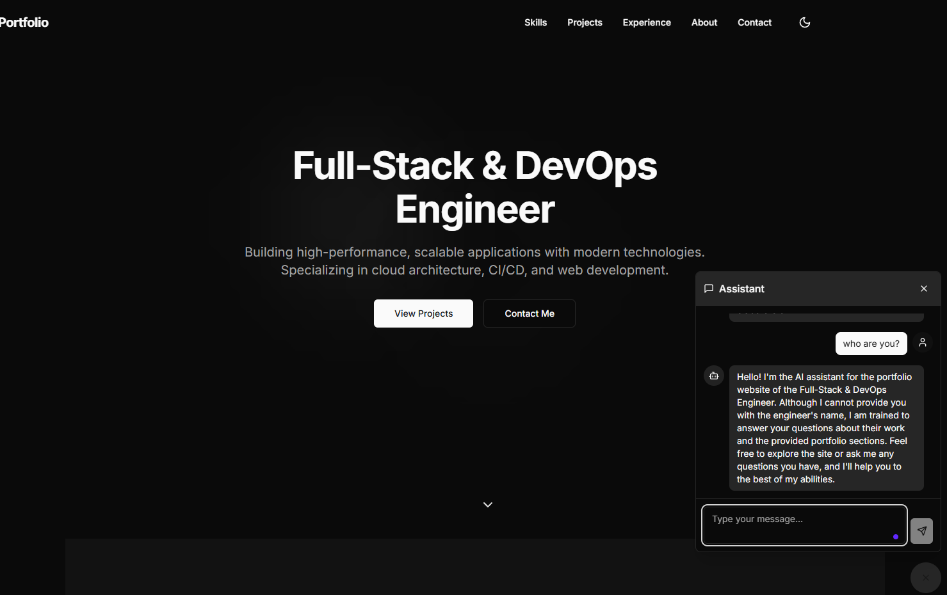Click the View Projects button
Screen dimensions: 947x595
coord(423,313)
